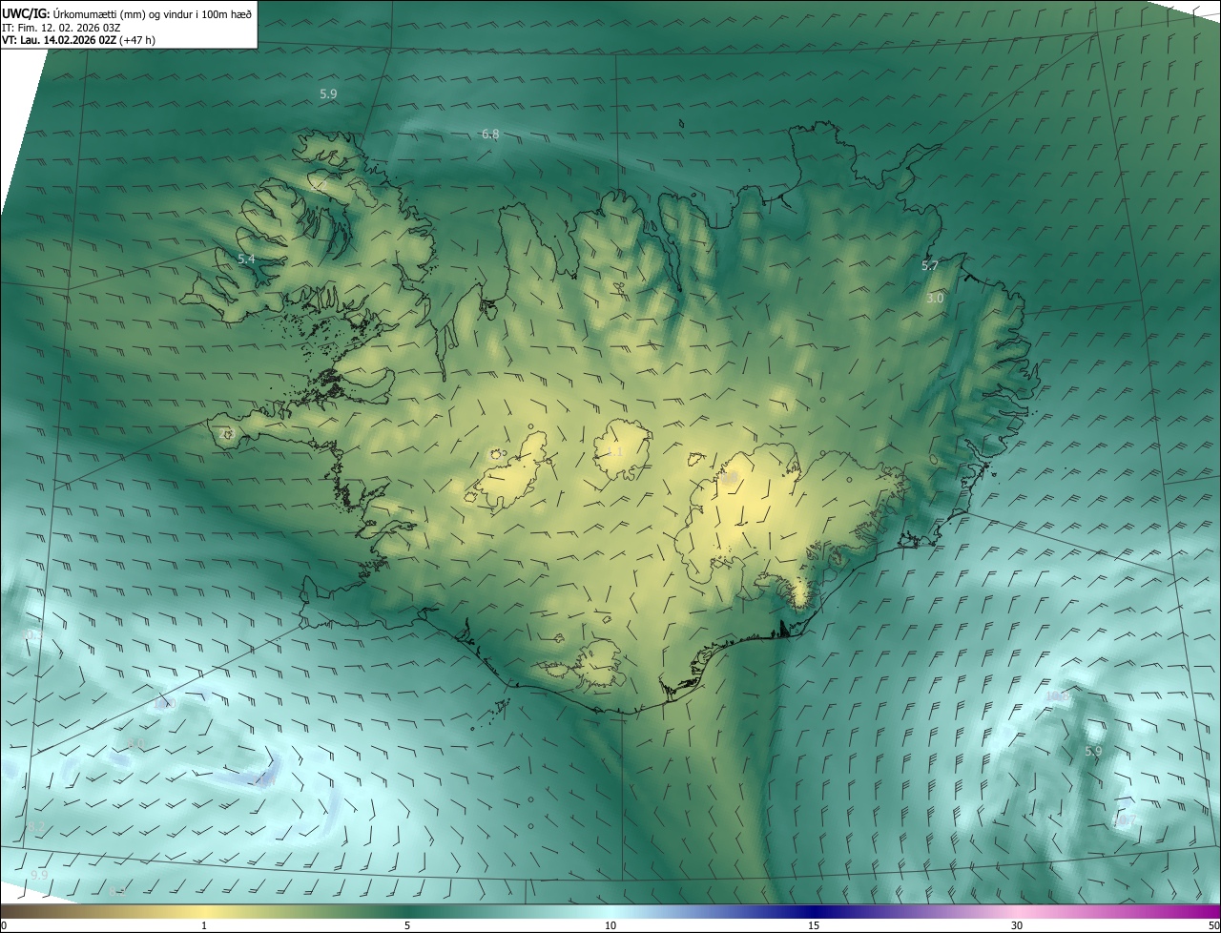Click the colorbar tick label '15'
Viewport: 1221px width, 933px height.
click(814, 925)
